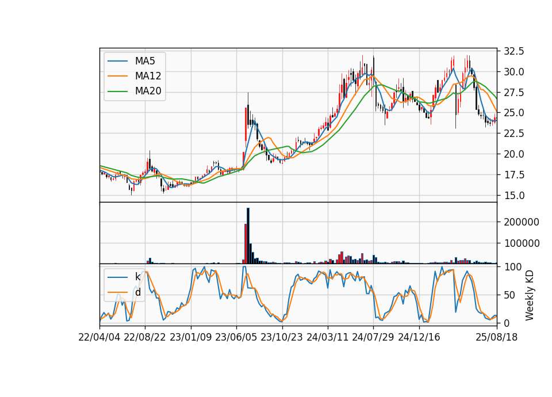Image resolution: width=552 pixels, height=397 pixels.
Task: Click the orange MA12 legend line sample
Action: [x=117, y=76]
